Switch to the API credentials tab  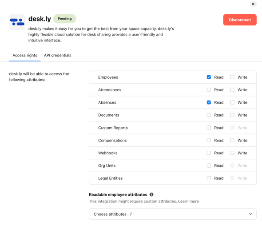pyautogui.click(x=58, y=55)
